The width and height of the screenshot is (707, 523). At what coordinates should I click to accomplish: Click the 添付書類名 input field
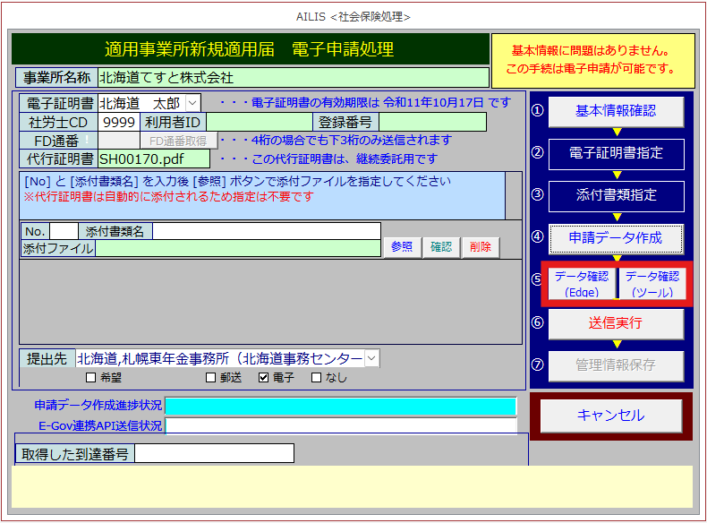(266, 231)
